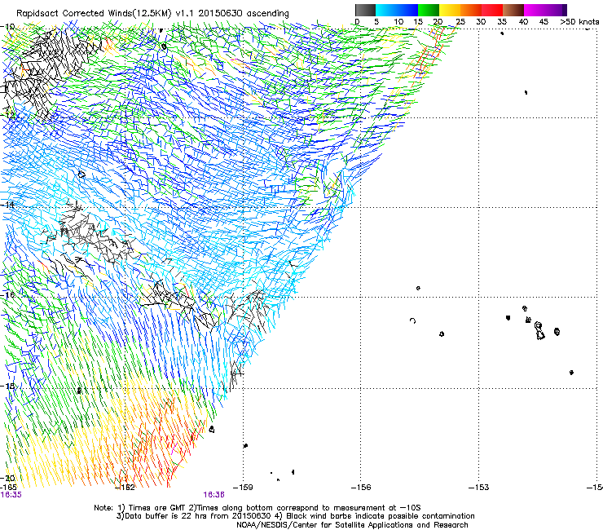This screenshot has height=530, width=603.
Task: Click the '40' label under the legend
Action: tap(523, 22)
